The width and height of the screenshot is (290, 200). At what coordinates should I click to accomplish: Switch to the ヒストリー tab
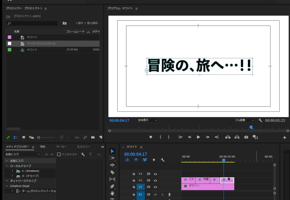point(84,147)
